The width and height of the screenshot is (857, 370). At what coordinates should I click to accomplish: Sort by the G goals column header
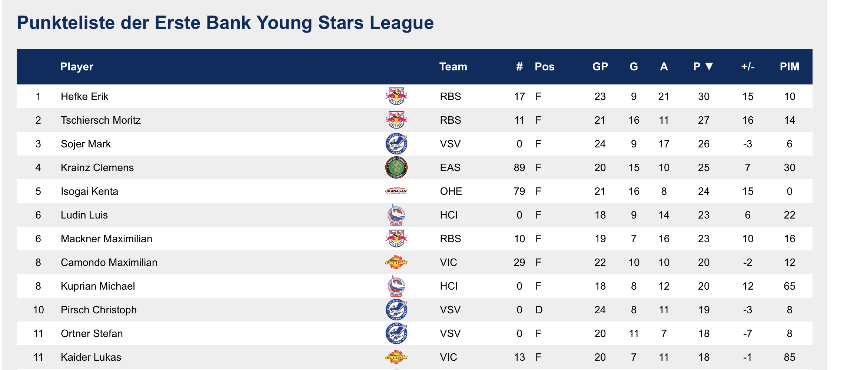tap(634, 67)
